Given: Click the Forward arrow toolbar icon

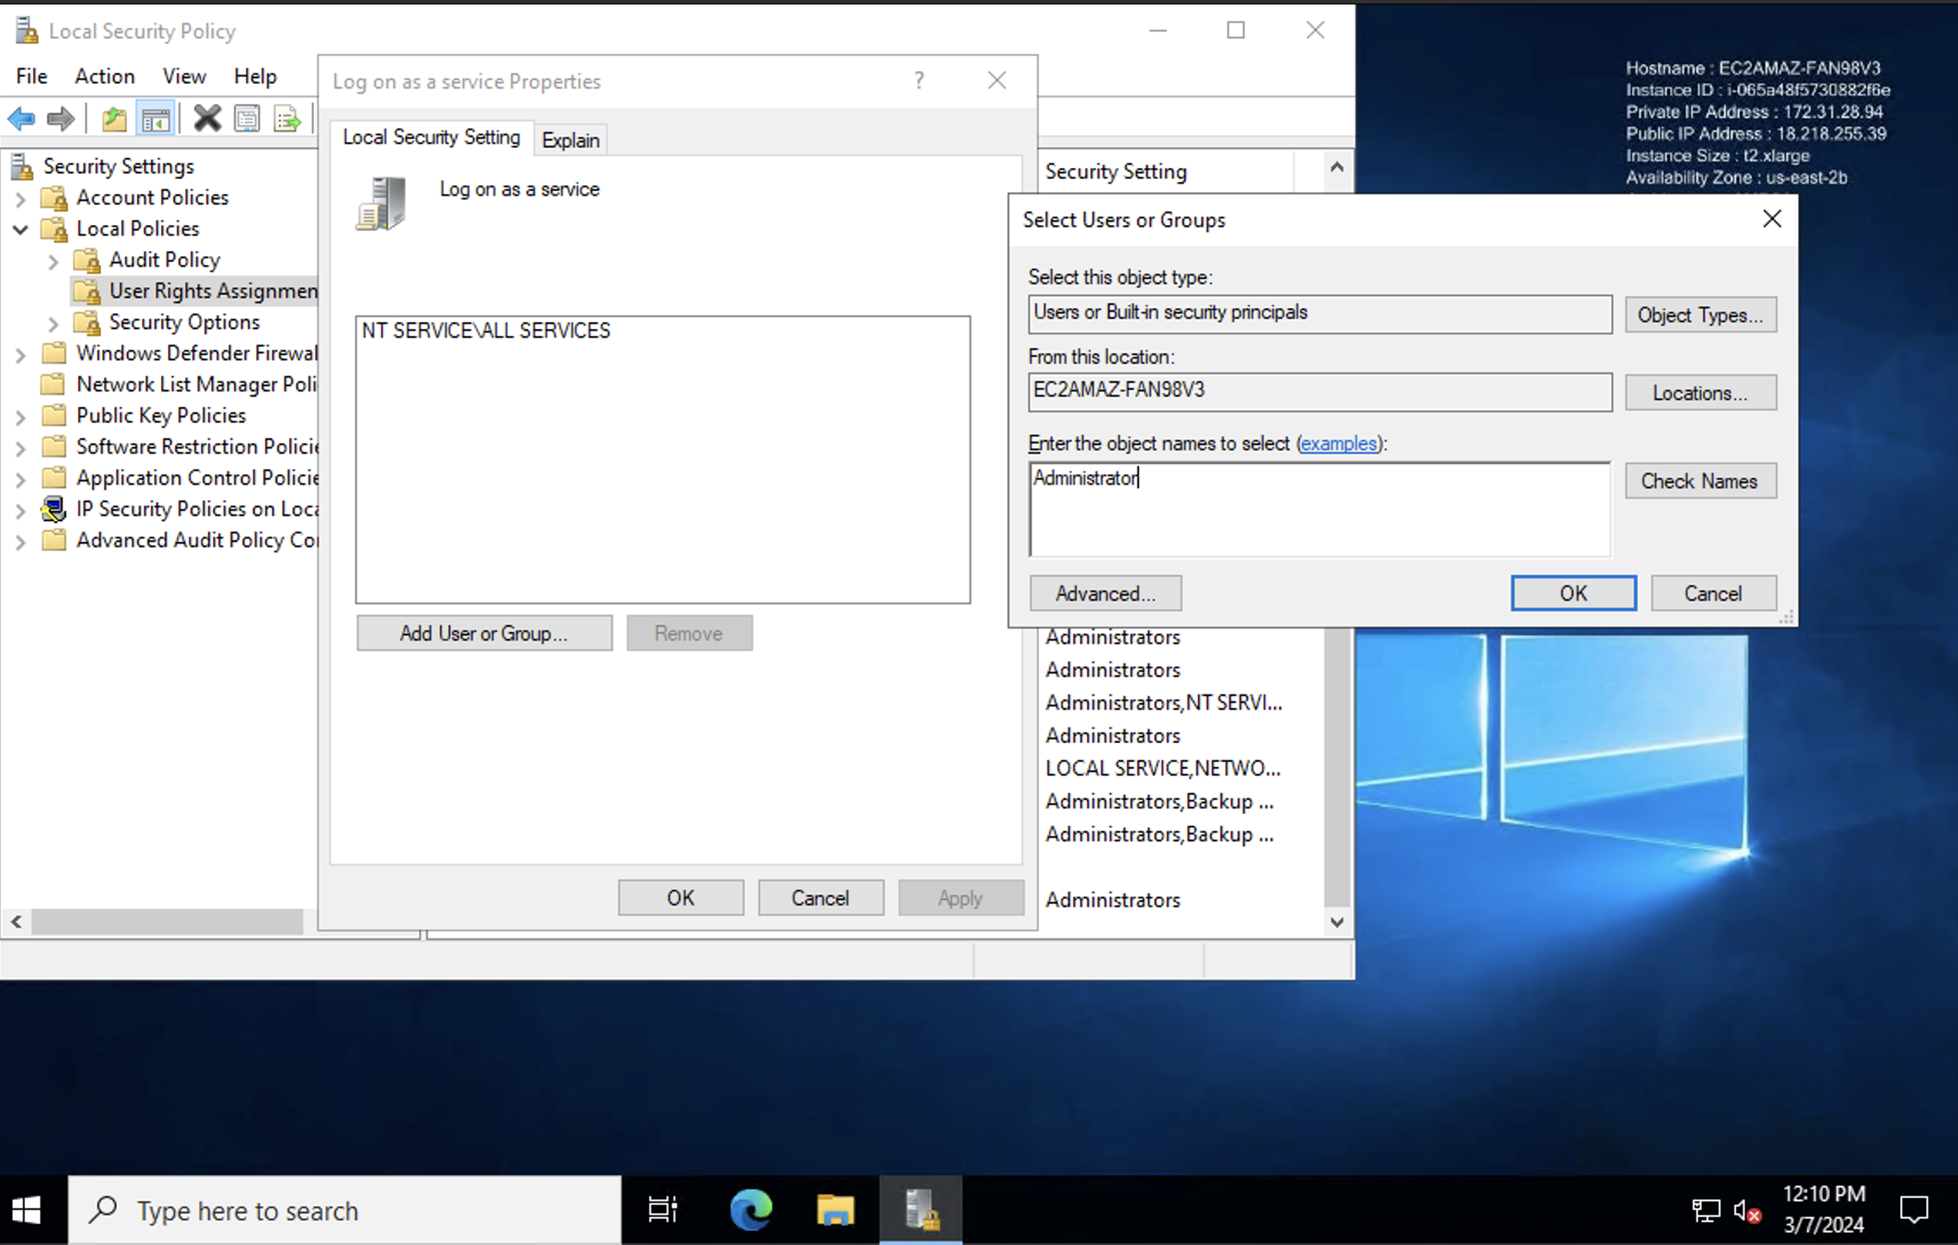Looking at the screenshot, I should (61, 119).
